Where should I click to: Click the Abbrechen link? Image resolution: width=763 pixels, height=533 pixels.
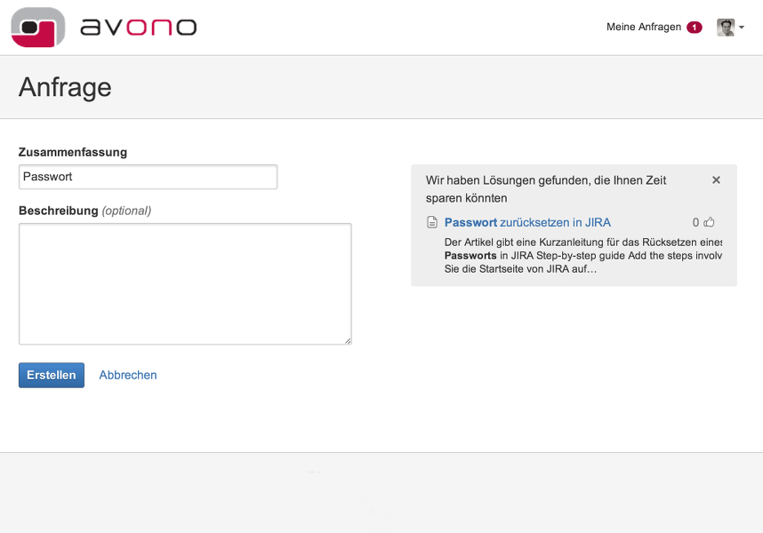tap(128, 375)
